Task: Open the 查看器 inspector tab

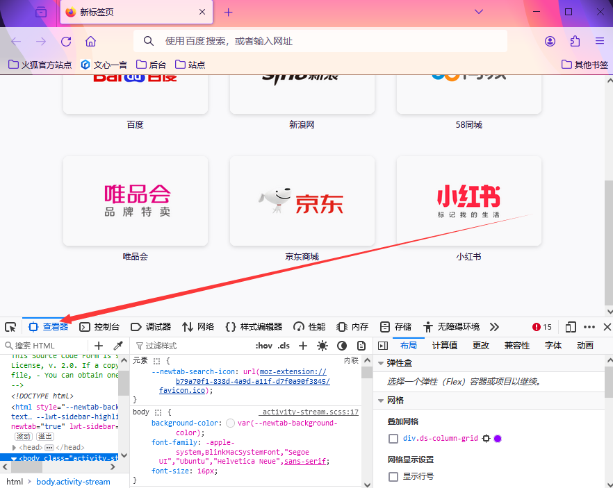Action: pyautogui.click(x=49, y=327)
